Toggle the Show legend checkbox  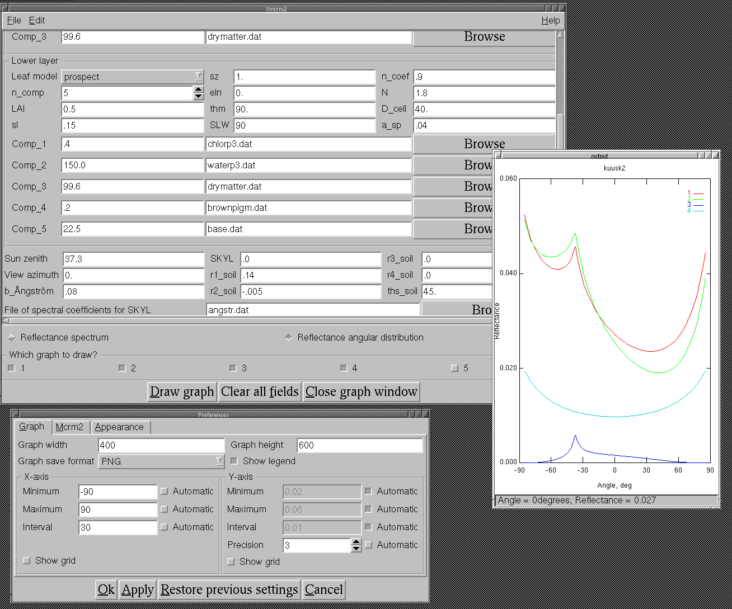(234, 461)
